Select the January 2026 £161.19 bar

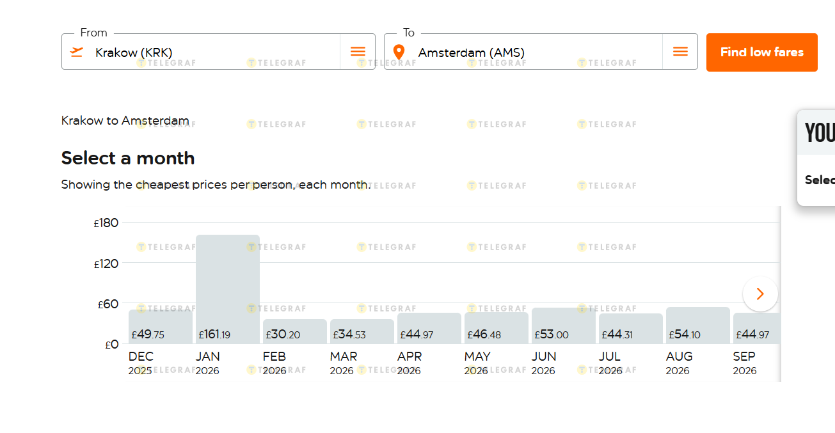point(227,289)
